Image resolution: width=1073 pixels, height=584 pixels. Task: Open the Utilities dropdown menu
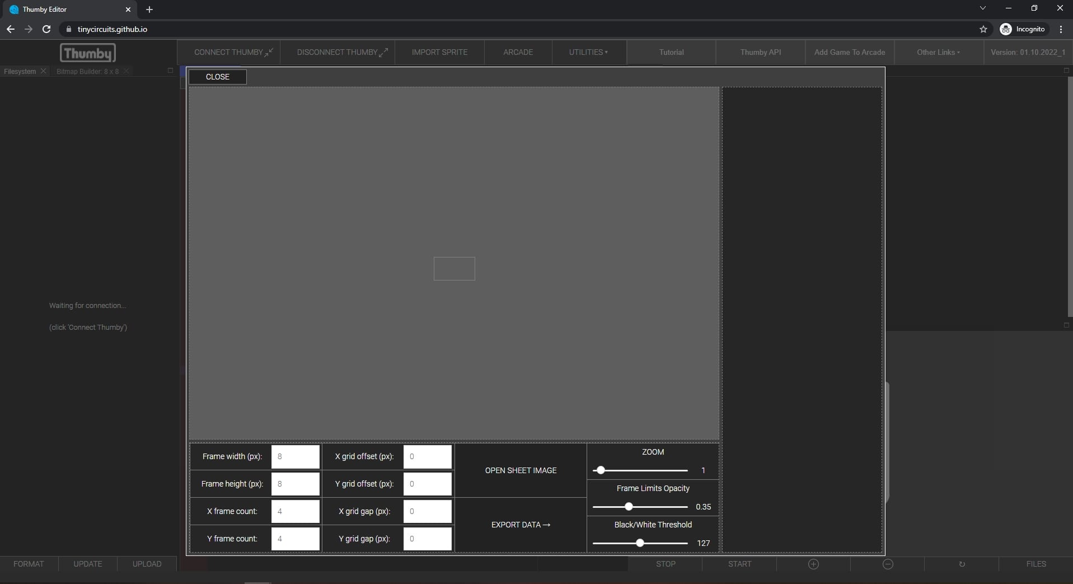click(588, 52)
